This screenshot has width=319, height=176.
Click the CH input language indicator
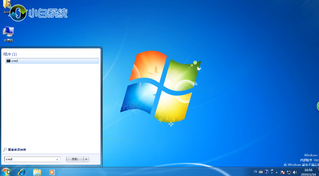pyautogui.click(x=255, y=172)
